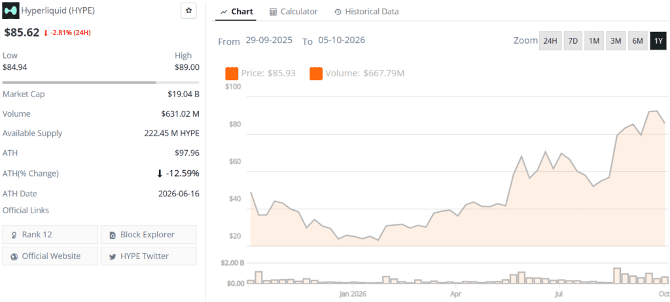Click the Hyperliquid (HYPE) title
The image size is (670, 302).
click(x=58, y=11)
